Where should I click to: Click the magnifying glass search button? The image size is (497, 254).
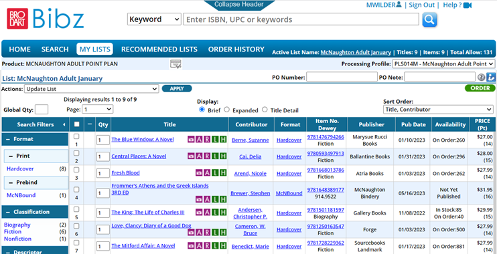pyautogui.click(x=429, y=19)
